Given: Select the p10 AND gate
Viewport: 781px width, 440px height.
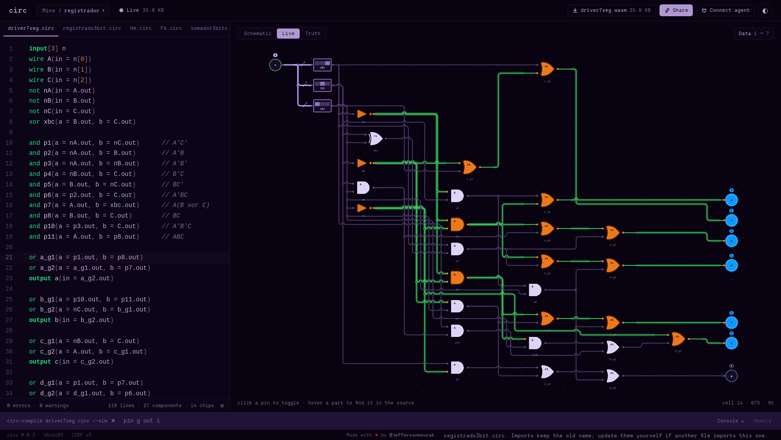Looking at the screenshot, I should (535, 343).
